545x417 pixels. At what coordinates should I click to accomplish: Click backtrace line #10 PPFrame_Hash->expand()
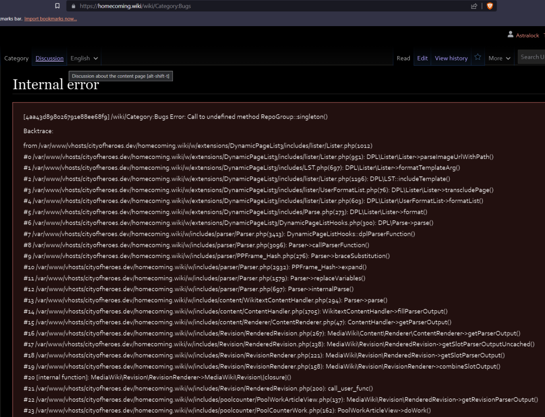195,267
